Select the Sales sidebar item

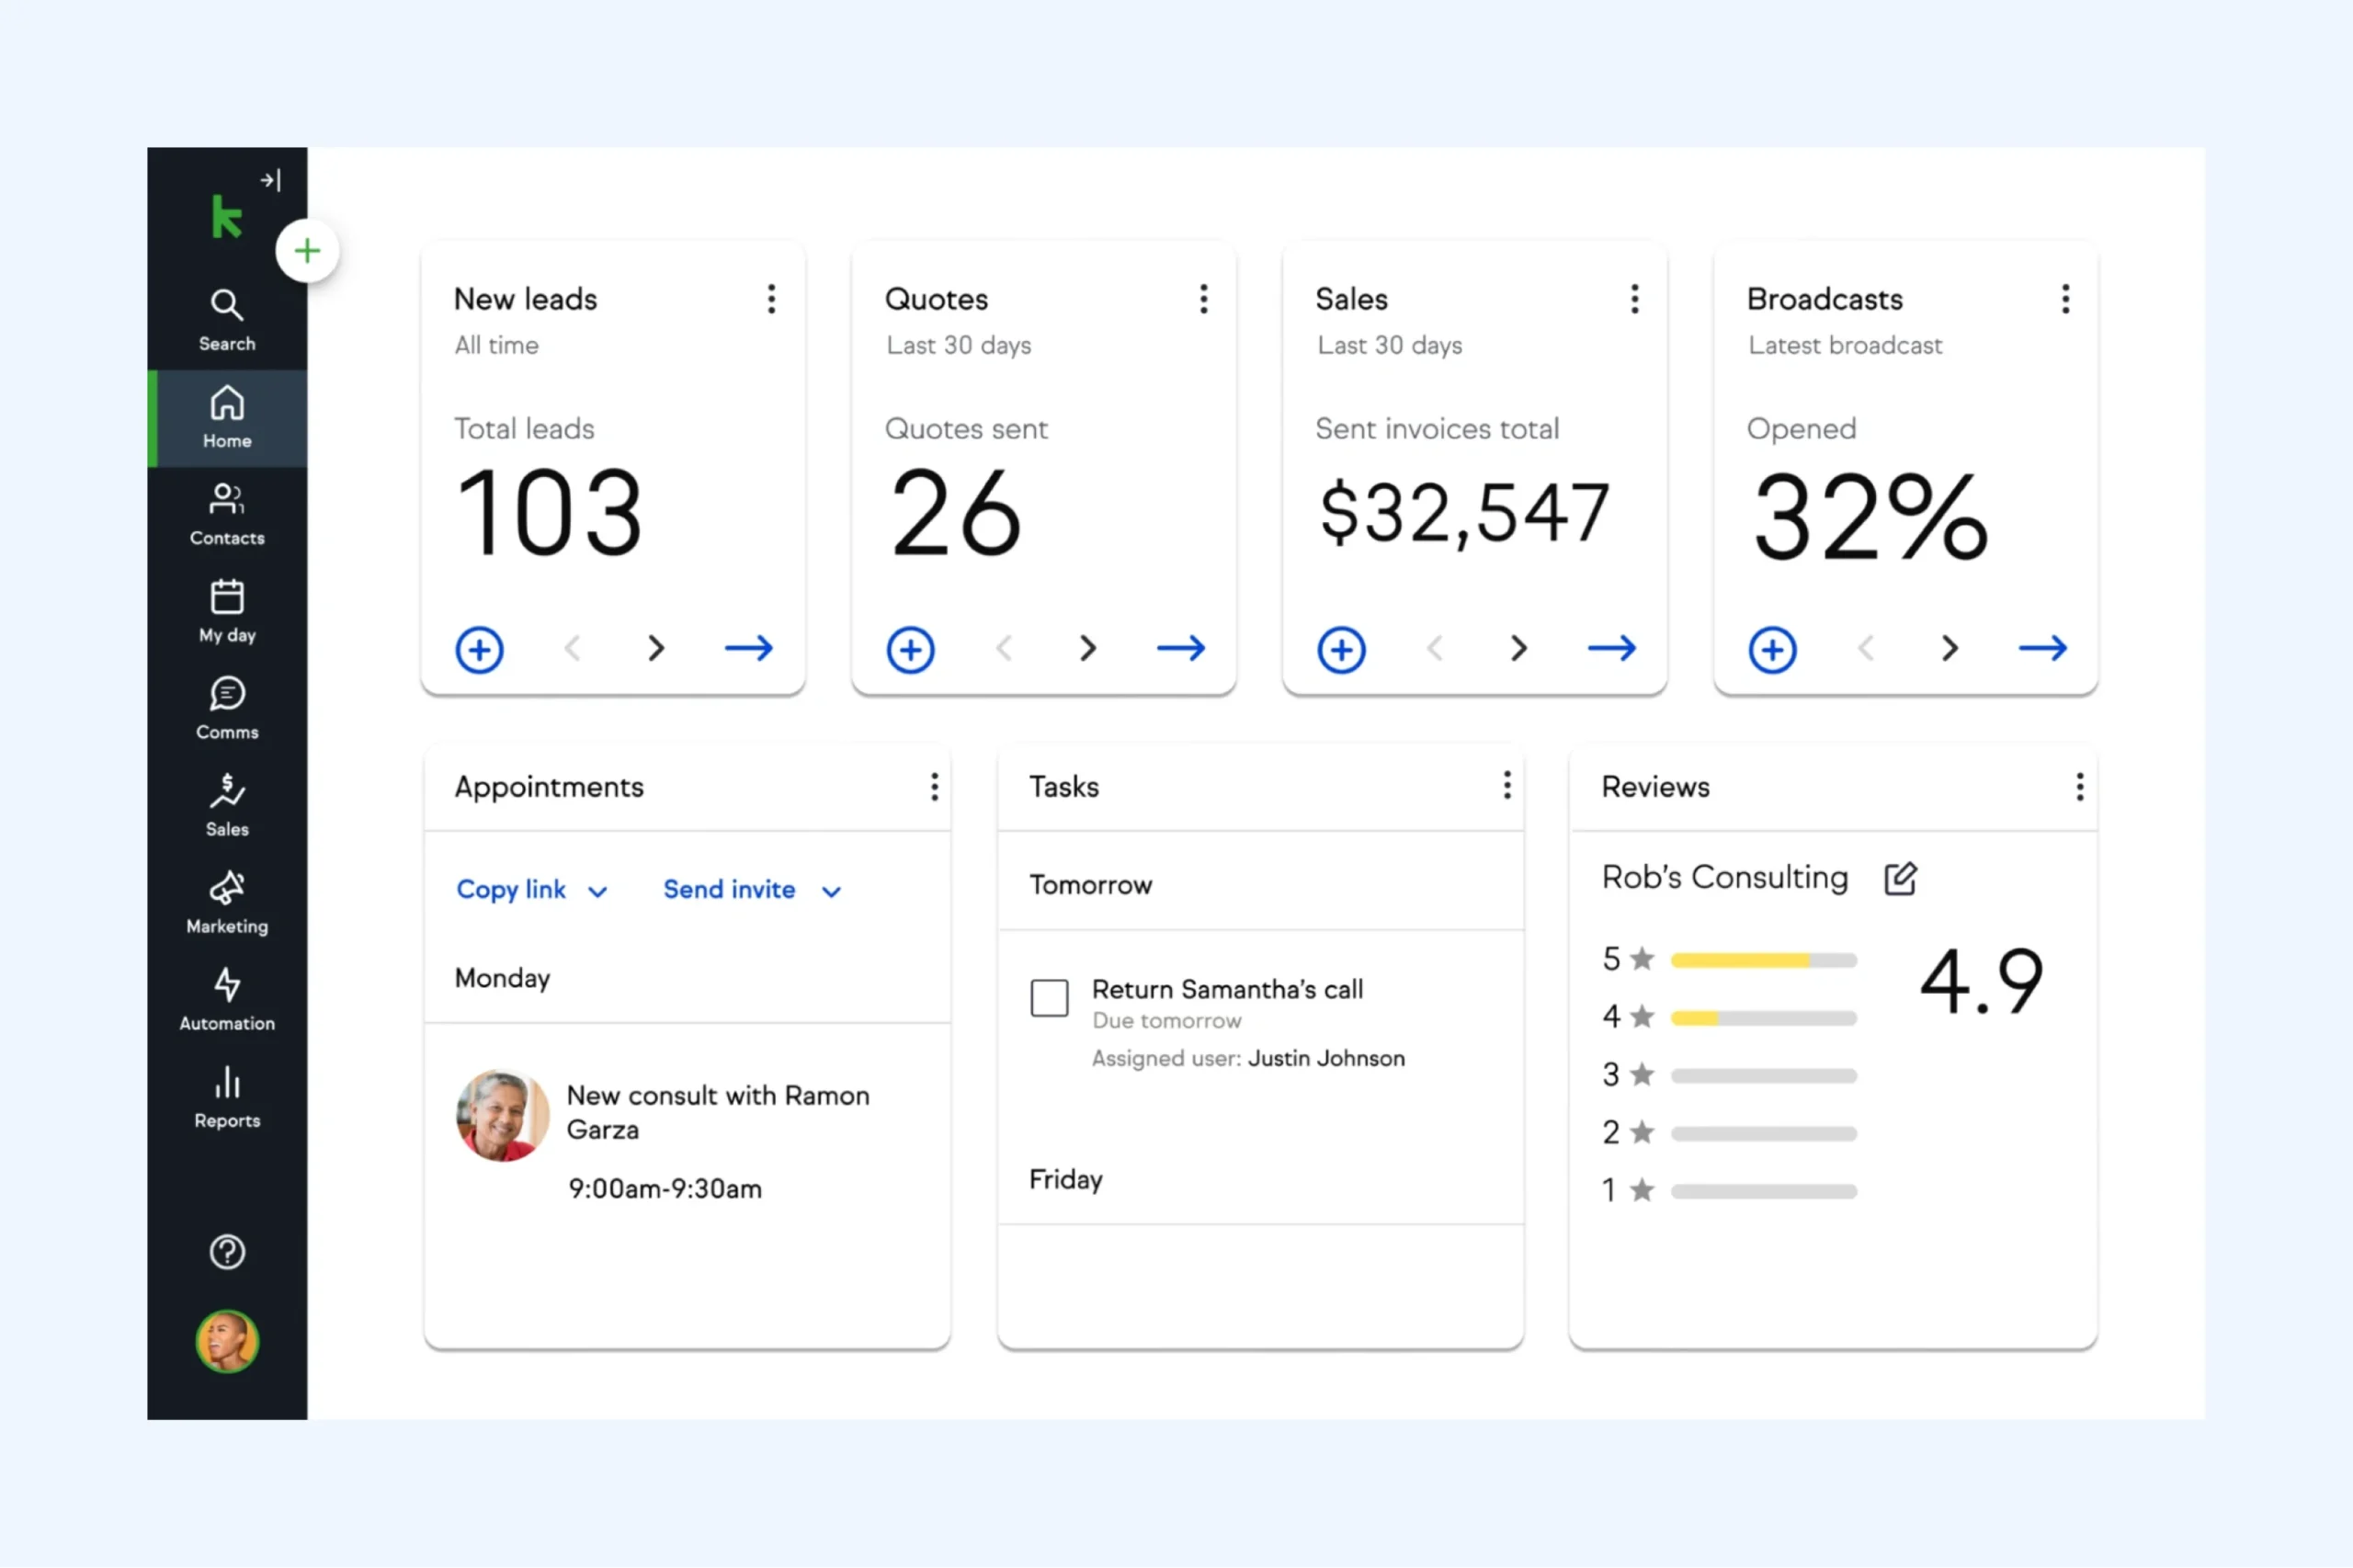coord(227,805)
